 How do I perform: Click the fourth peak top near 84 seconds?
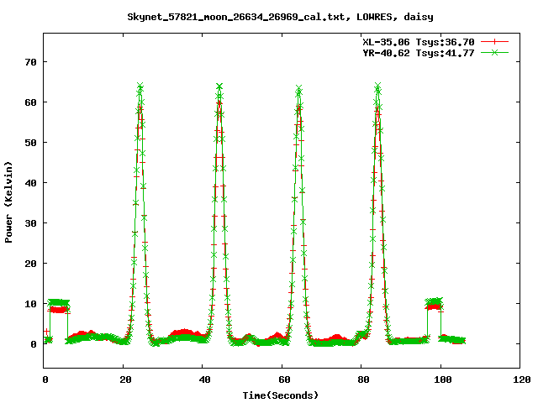pyautogui.click(x=377, y=86)
